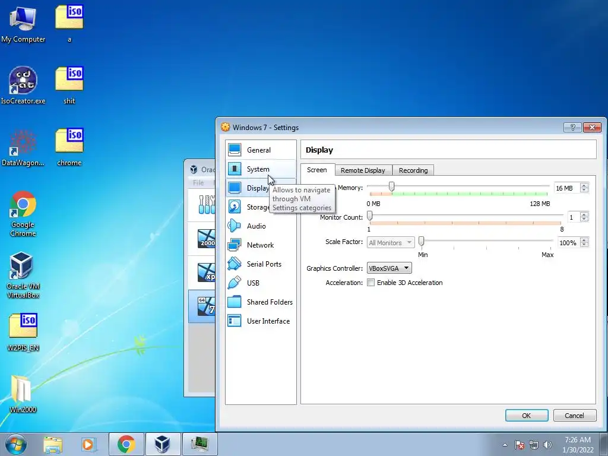Image resolution: width=608 pixels, height=456 pixels.
Task: Select the W2PIS_EN ISO file
Action: 23,332
